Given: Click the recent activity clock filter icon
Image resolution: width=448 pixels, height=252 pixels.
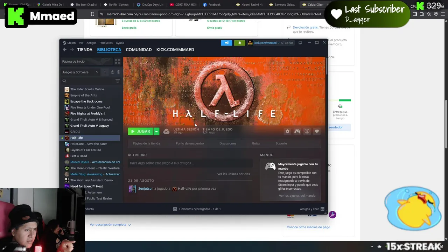Looking at the screenshot, I should coord(112,72).
